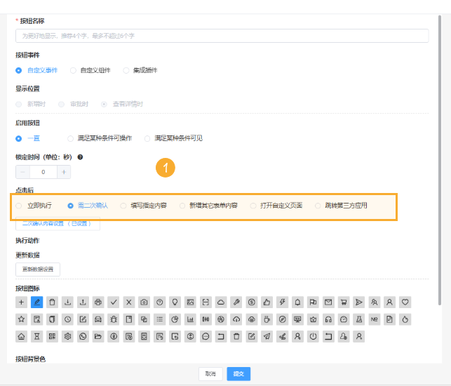
Task: Increase lock time with plus stepper
Action: pos(64,172)
